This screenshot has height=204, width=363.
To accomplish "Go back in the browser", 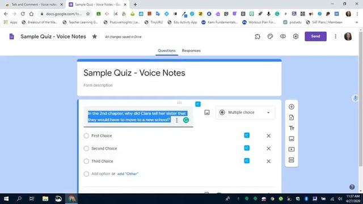I will point(6,14).
